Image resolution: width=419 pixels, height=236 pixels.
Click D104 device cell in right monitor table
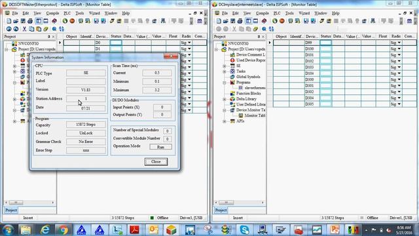(x=312, y=73)
